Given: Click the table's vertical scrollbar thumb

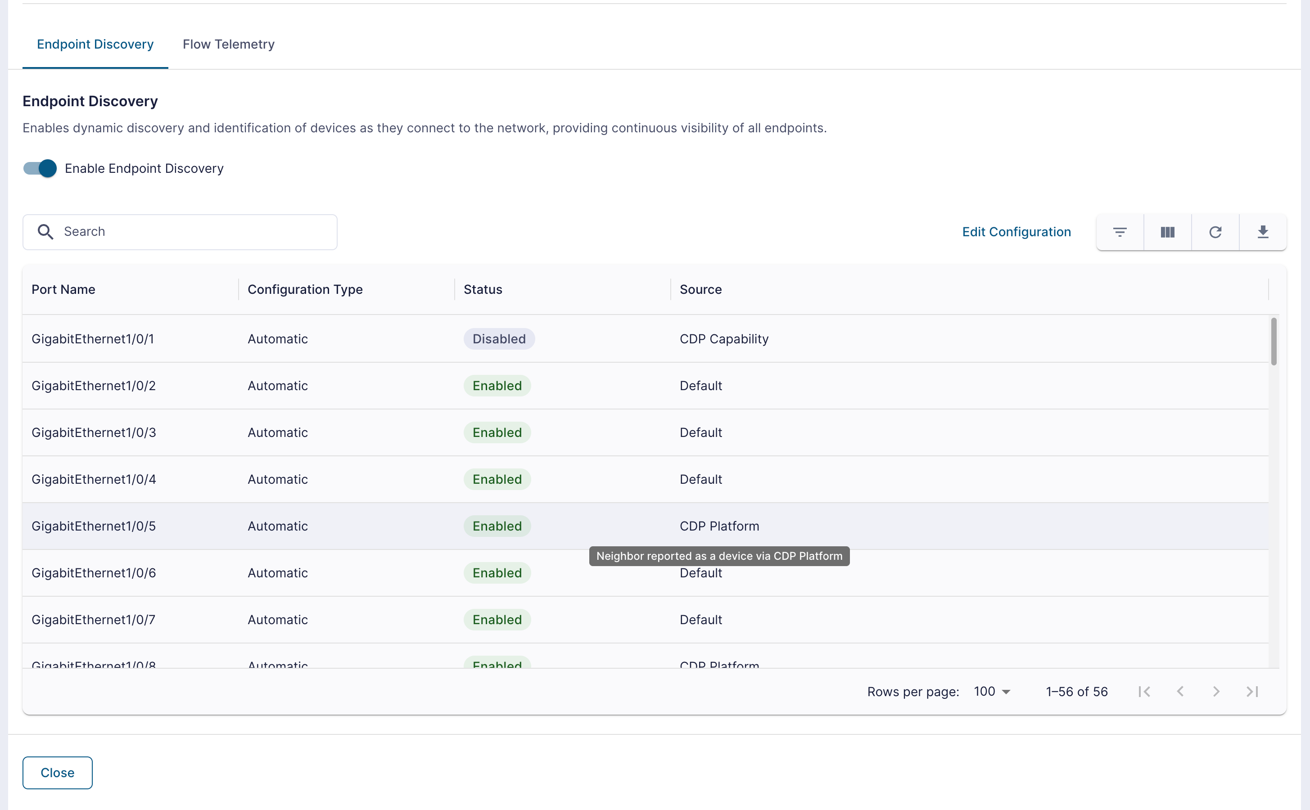Looking at the screenshot, I should [x=1274, y=341].
